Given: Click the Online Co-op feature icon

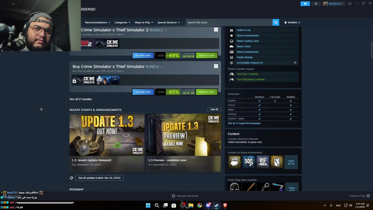Looking at the screenshot, I should pos(231,30).
